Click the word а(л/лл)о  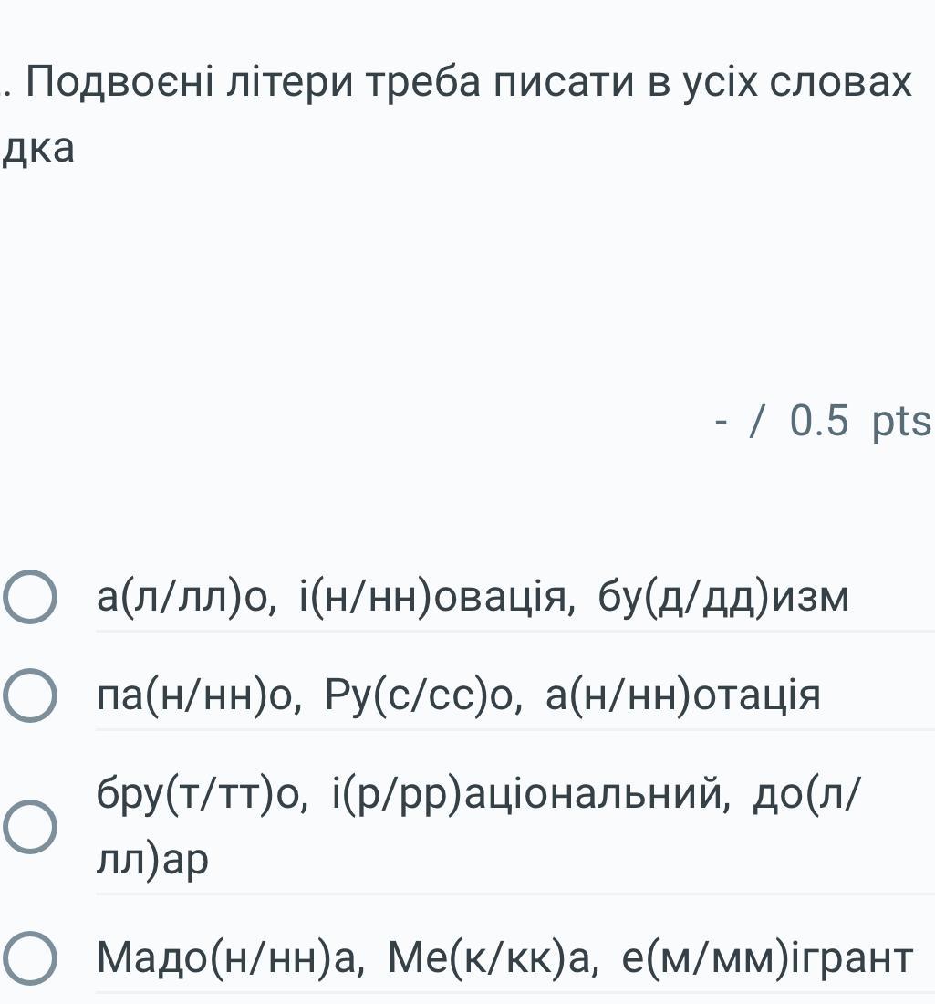pos(186,598)
